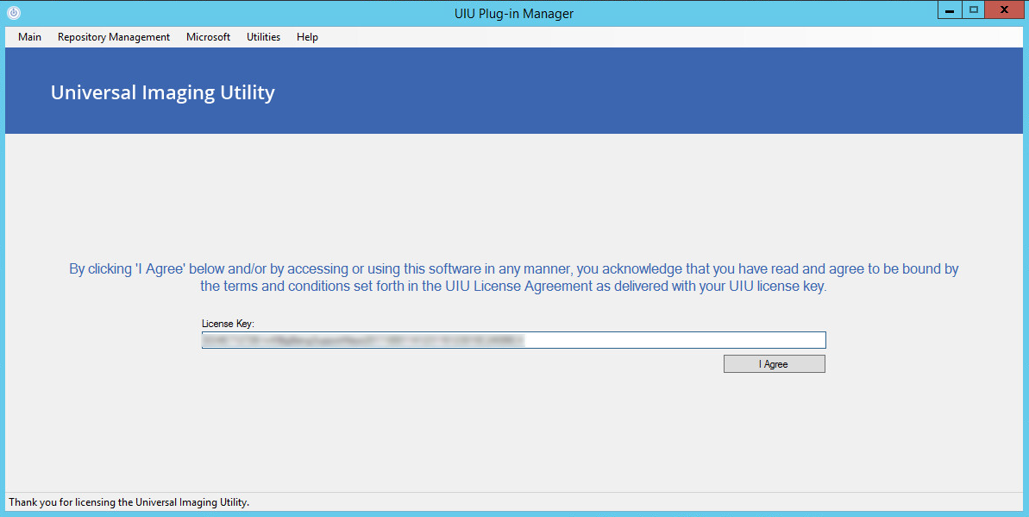1029x517 pixels.
Task: Minimize the UIU Plug-in Manager window
Action: (950, 9)
